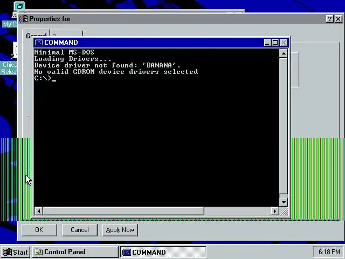The width and height of the screenshot is (345, 259).
Task: Switch to Control Panel in taskbar
Action: 75,252
